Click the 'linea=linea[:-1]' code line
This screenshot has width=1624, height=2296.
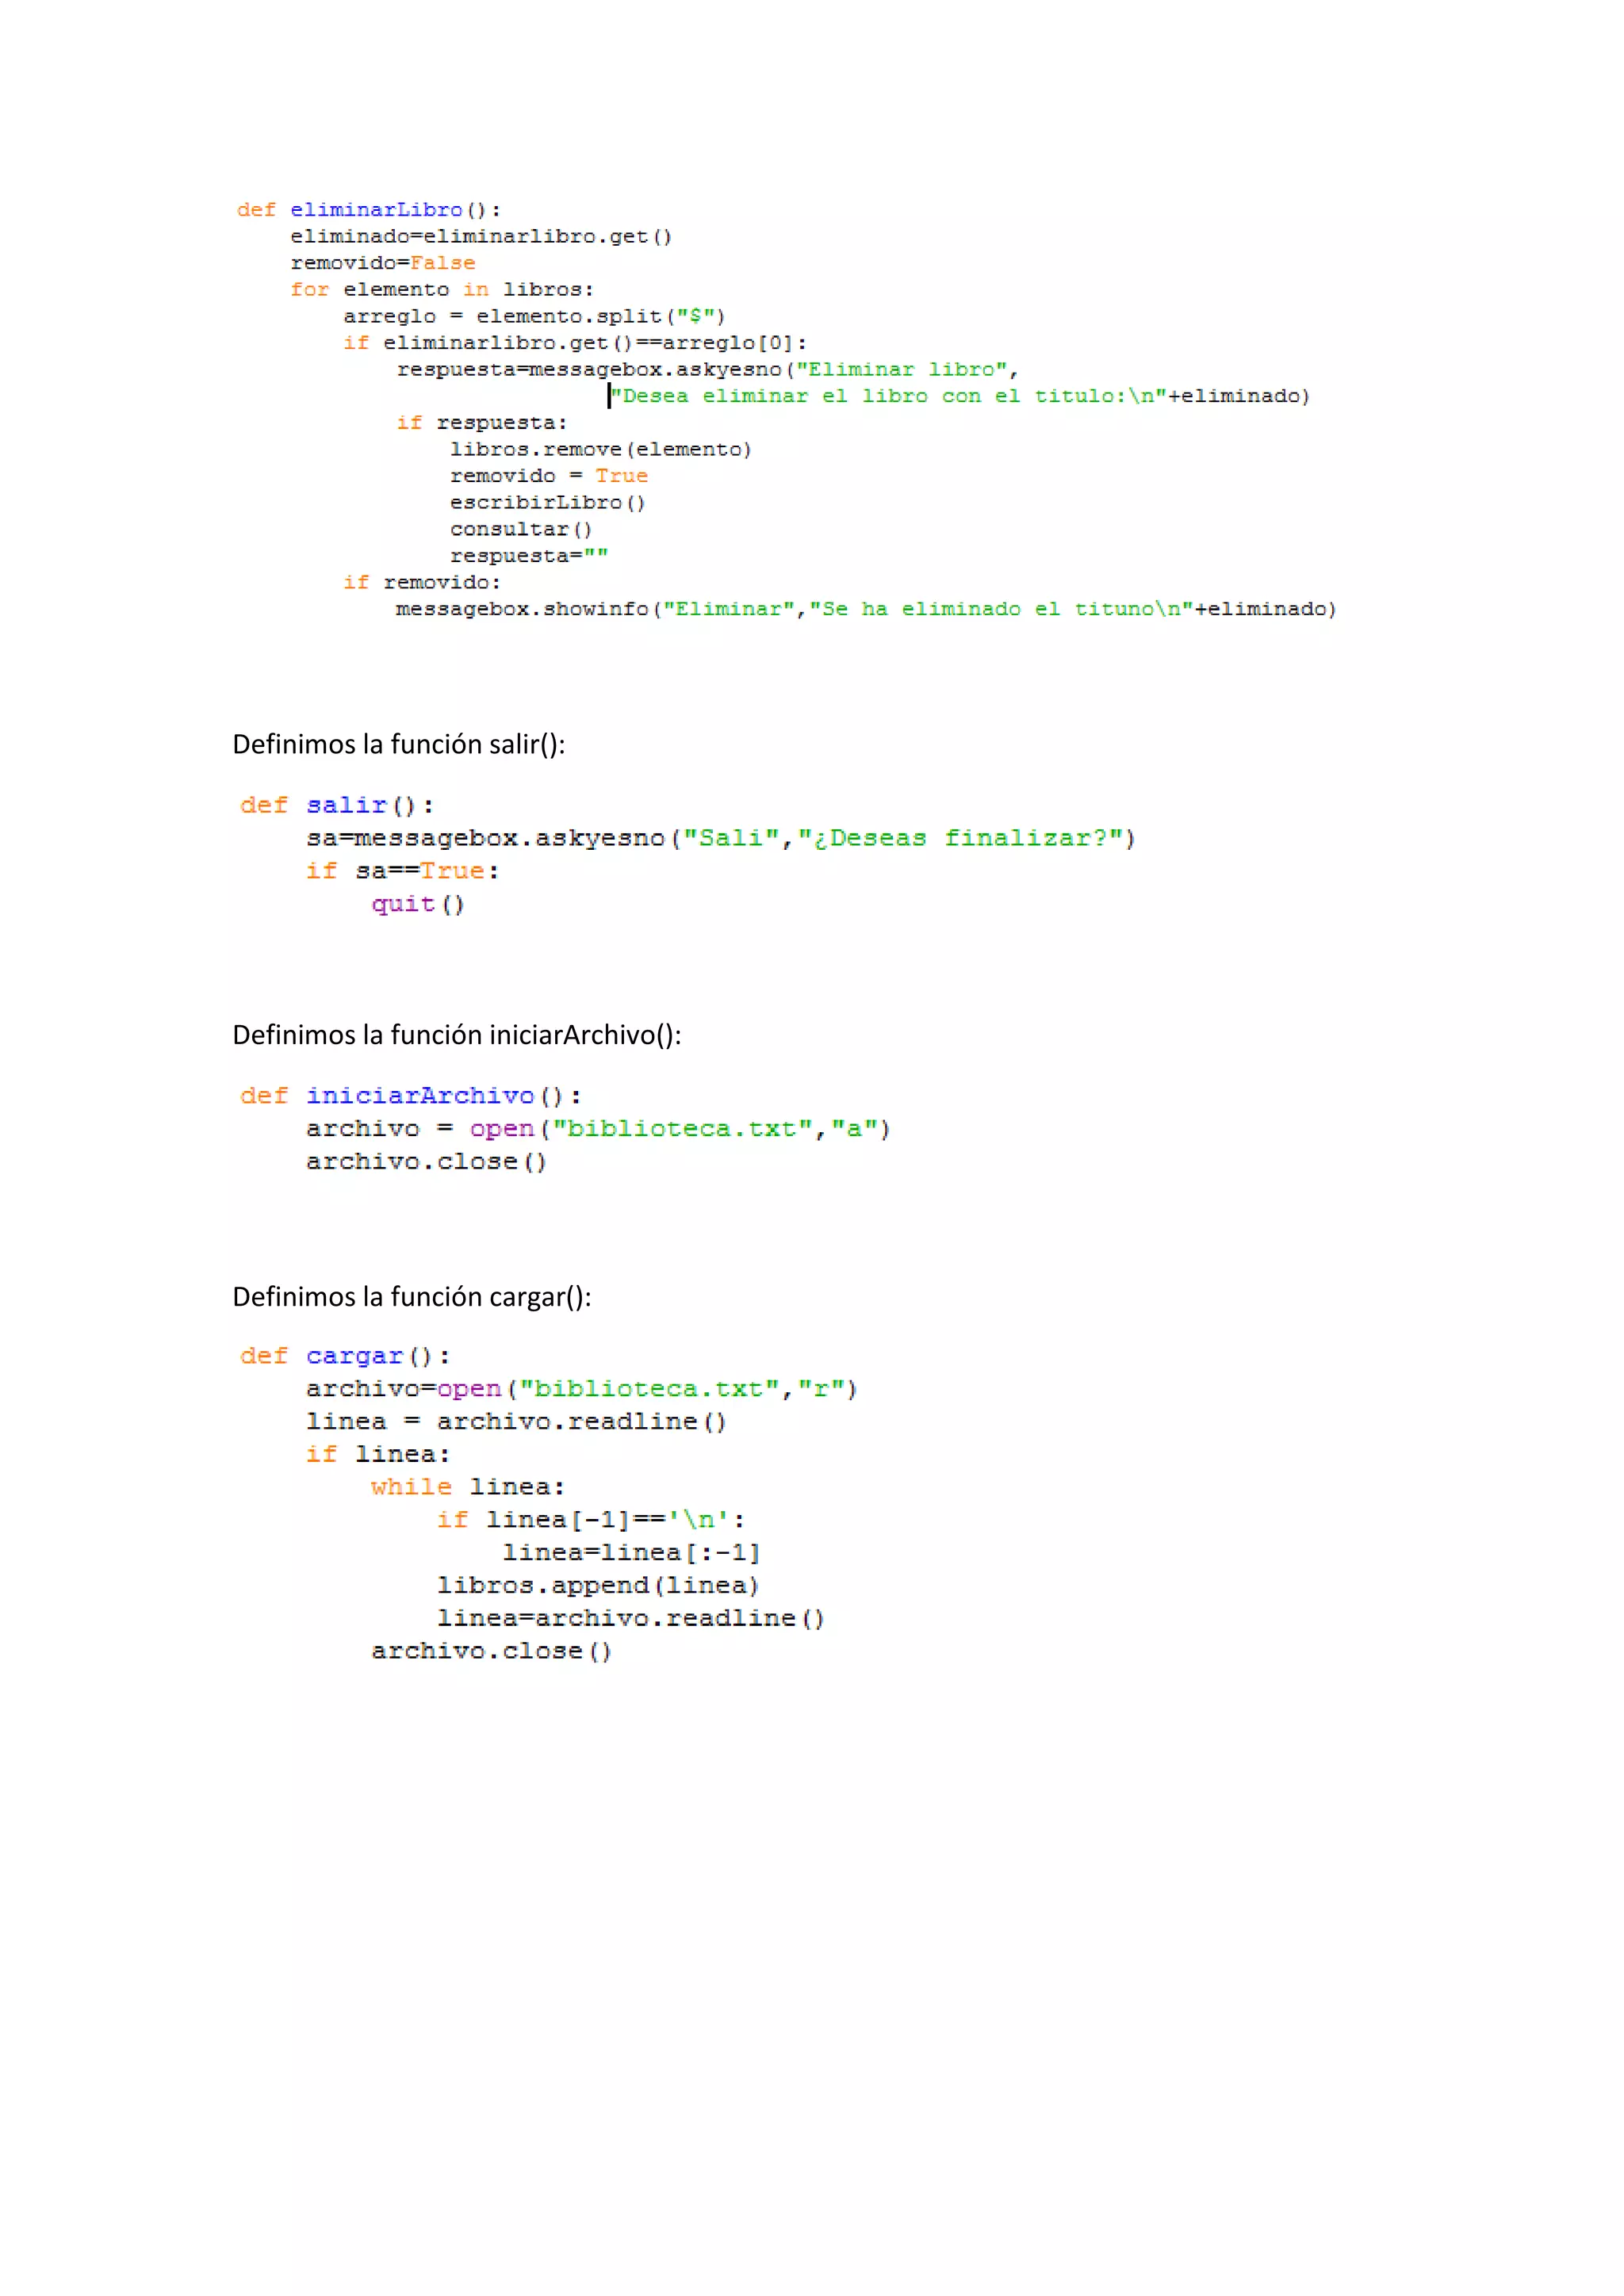[630, 1553]
